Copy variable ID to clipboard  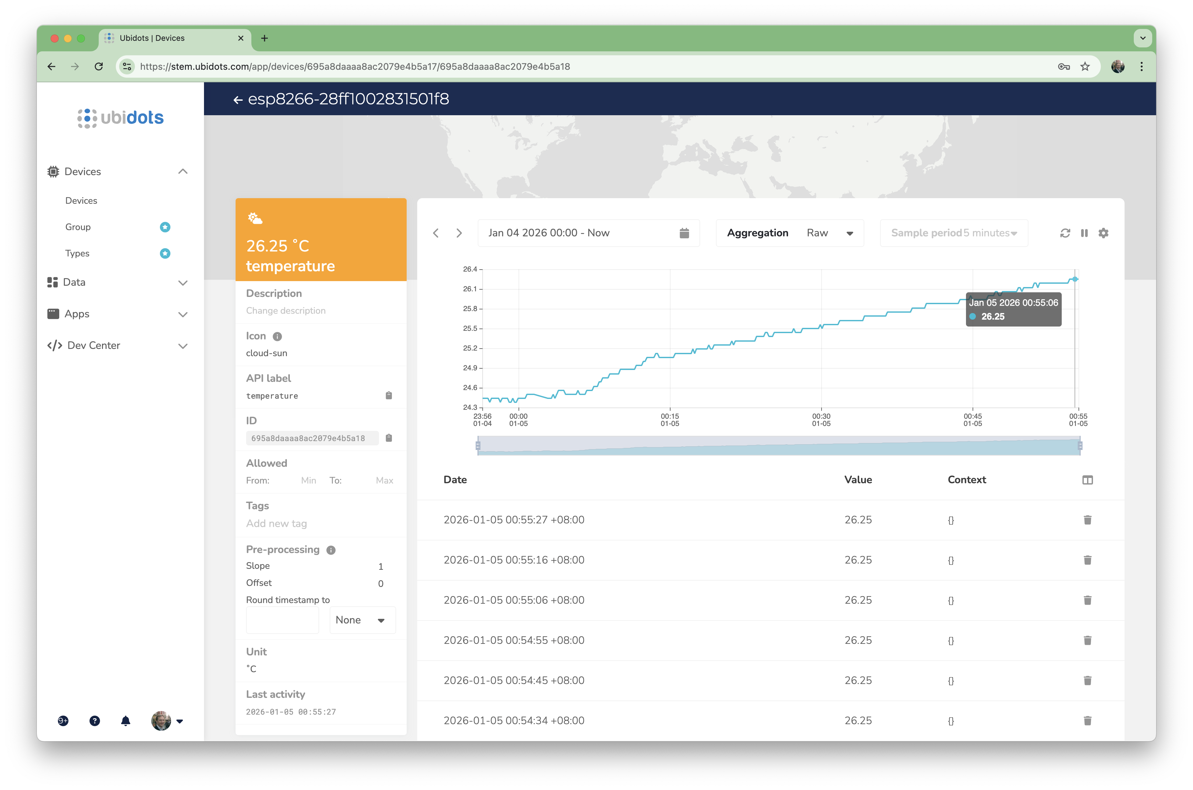388,438
